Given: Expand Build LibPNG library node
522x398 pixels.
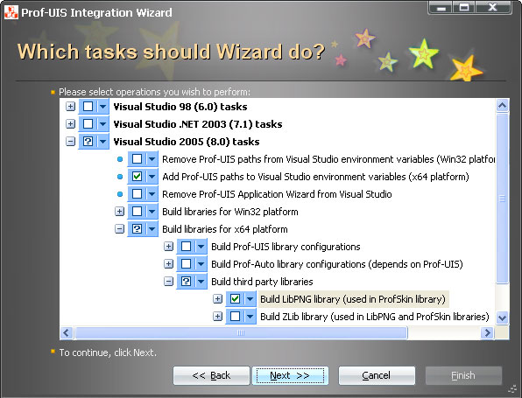Looking at the screenshot, I should pyautogui.click(x=218, y=299).
